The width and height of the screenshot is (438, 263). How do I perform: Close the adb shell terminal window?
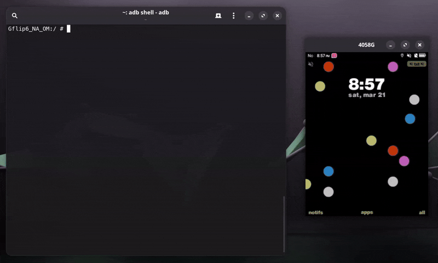278,16
